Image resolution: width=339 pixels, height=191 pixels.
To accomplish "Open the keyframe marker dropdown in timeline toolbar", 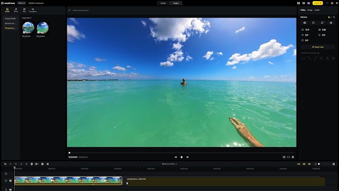I will click(37, 164).
